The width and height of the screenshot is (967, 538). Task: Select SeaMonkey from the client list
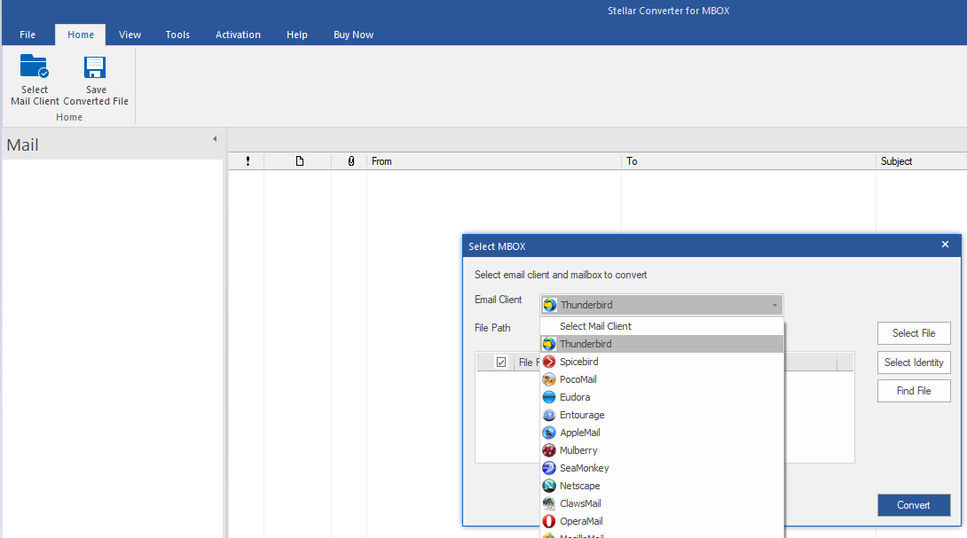coord(662,468)
